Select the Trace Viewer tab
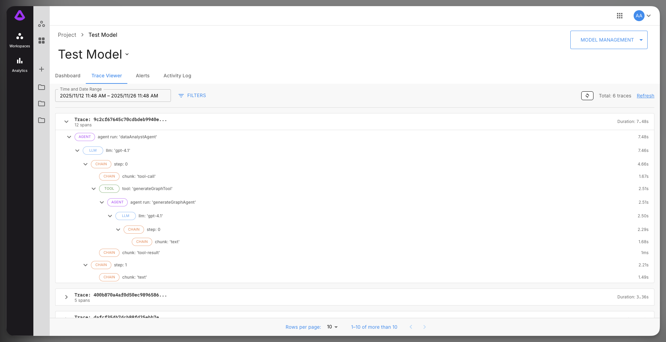This screenshot has height=342, width=666. click(107, 76)
